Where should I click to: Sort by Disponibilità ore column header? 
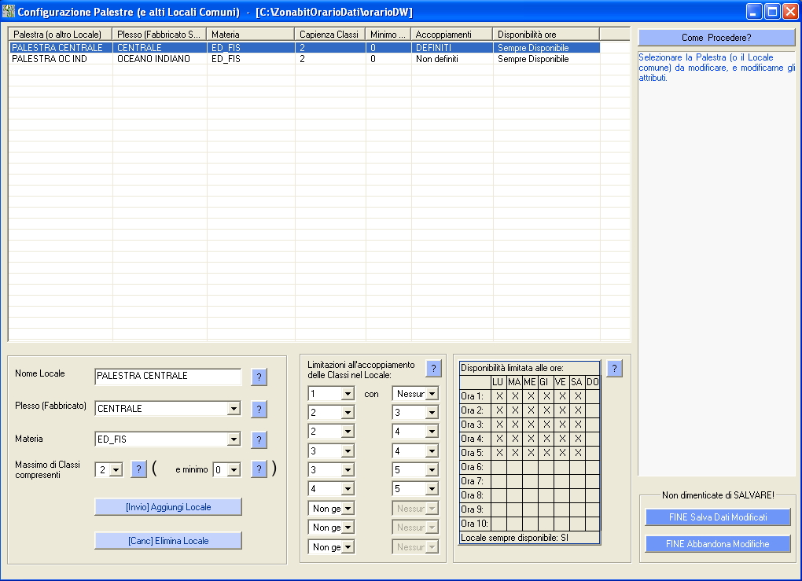[x=546, y=35]
